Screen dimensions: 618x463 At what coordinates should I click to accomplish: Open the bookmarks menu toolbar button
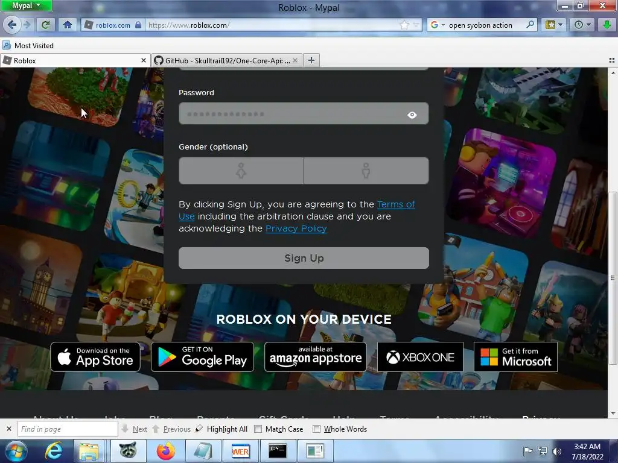(x=553, y=25)
